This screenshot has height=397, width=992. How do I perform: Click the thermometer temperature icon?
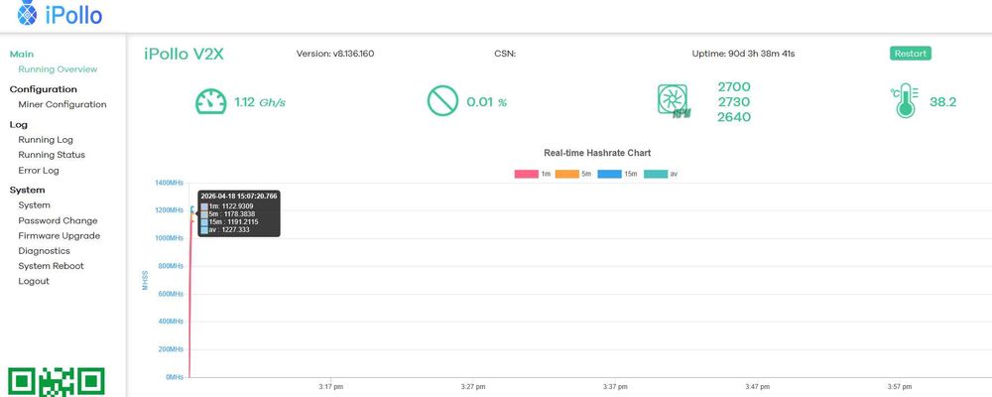(906, 102)
